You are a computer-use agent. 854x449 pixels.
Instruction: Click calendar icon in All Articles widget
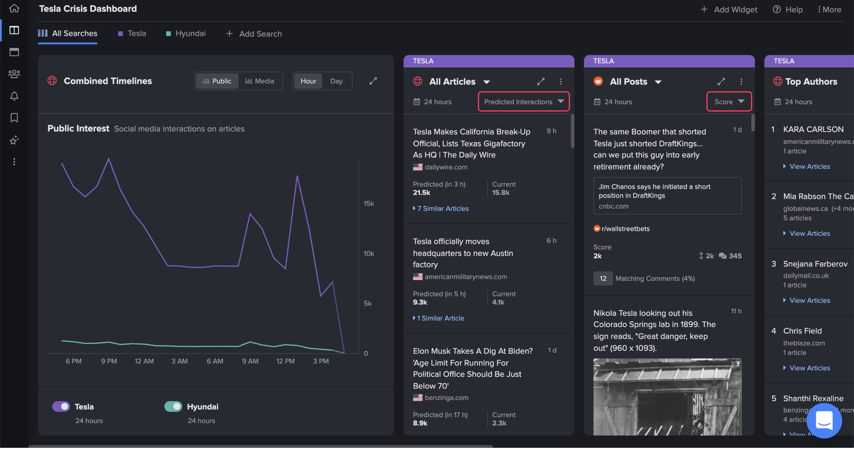click(417, 102)
